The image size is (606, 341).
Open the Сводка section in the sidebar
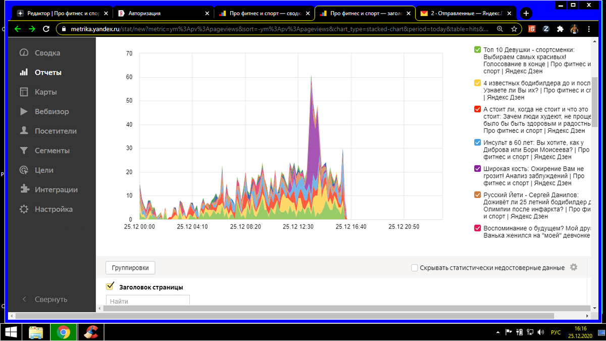47,53
